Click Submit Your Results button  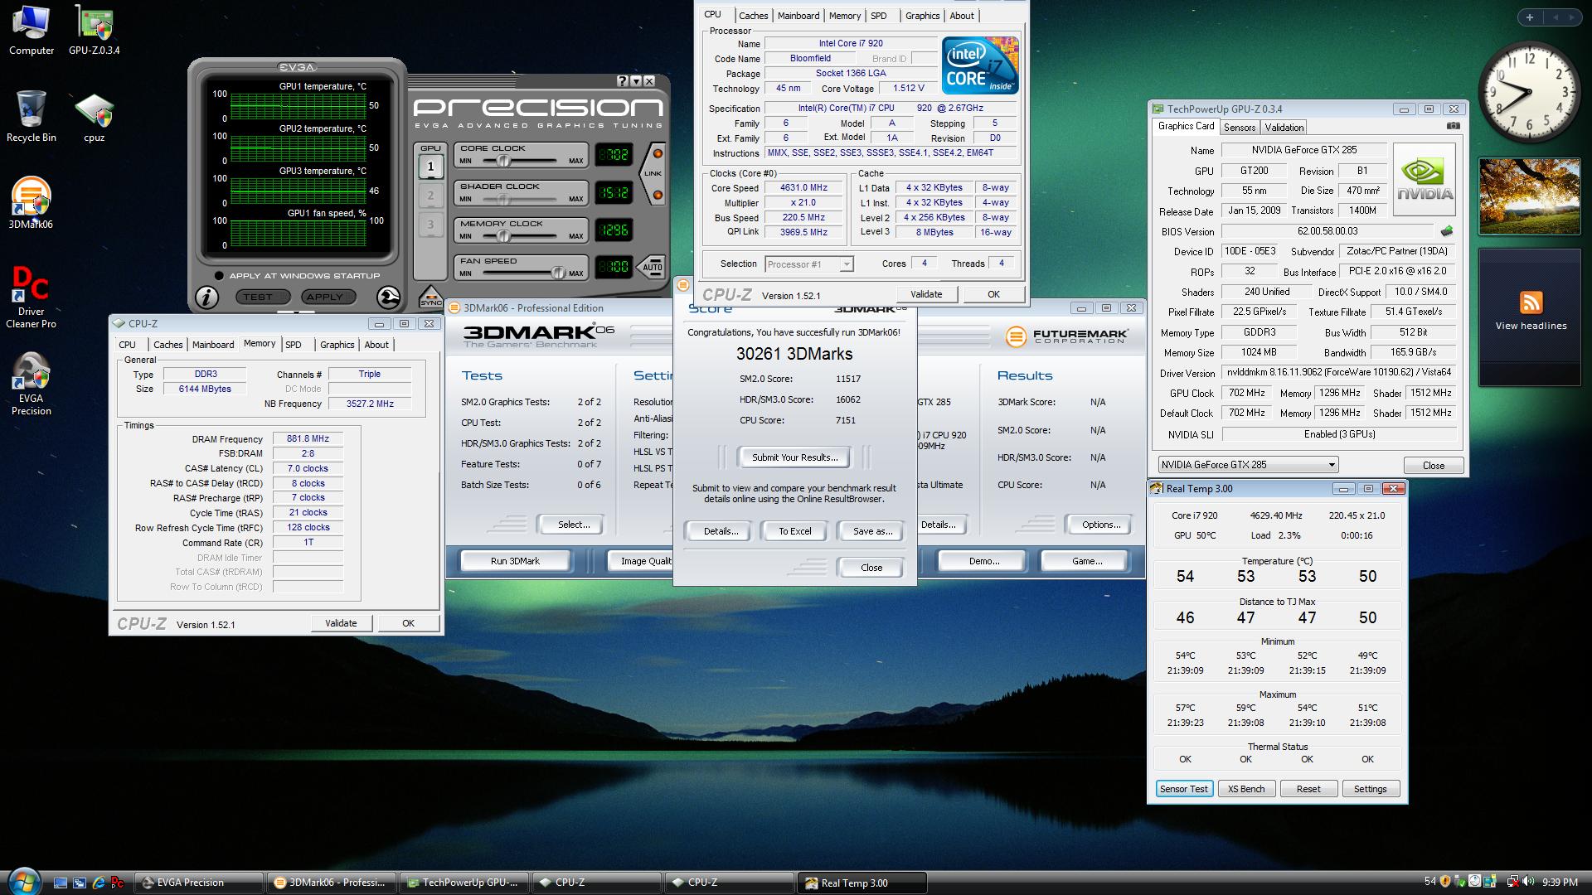click(x=794, y=457)
